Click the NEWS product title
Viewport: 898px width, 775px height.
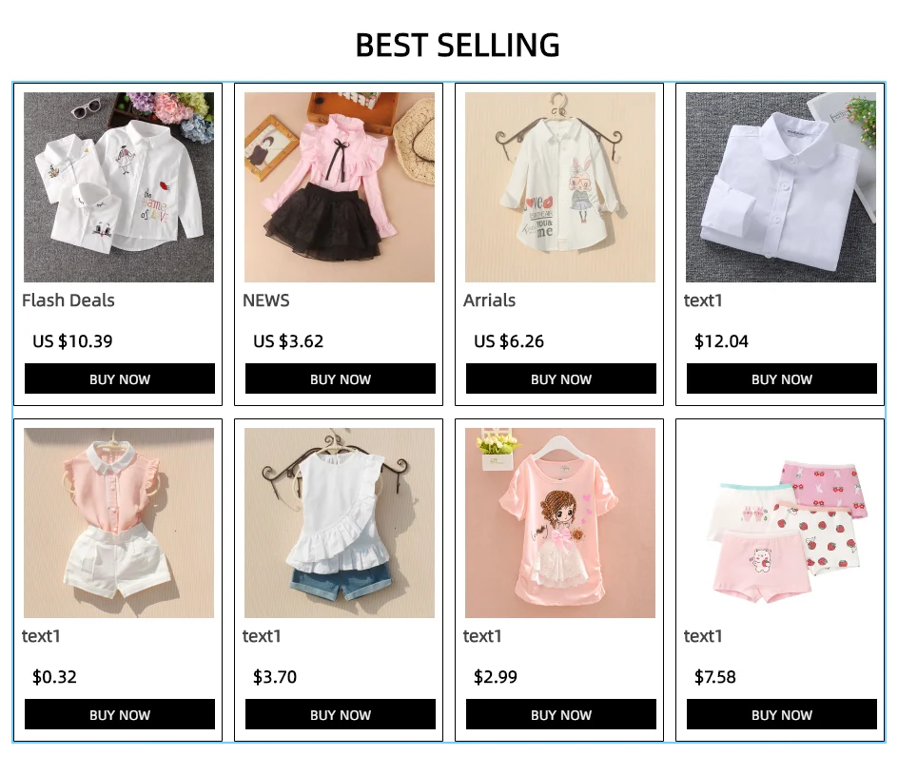click(265, 300)
